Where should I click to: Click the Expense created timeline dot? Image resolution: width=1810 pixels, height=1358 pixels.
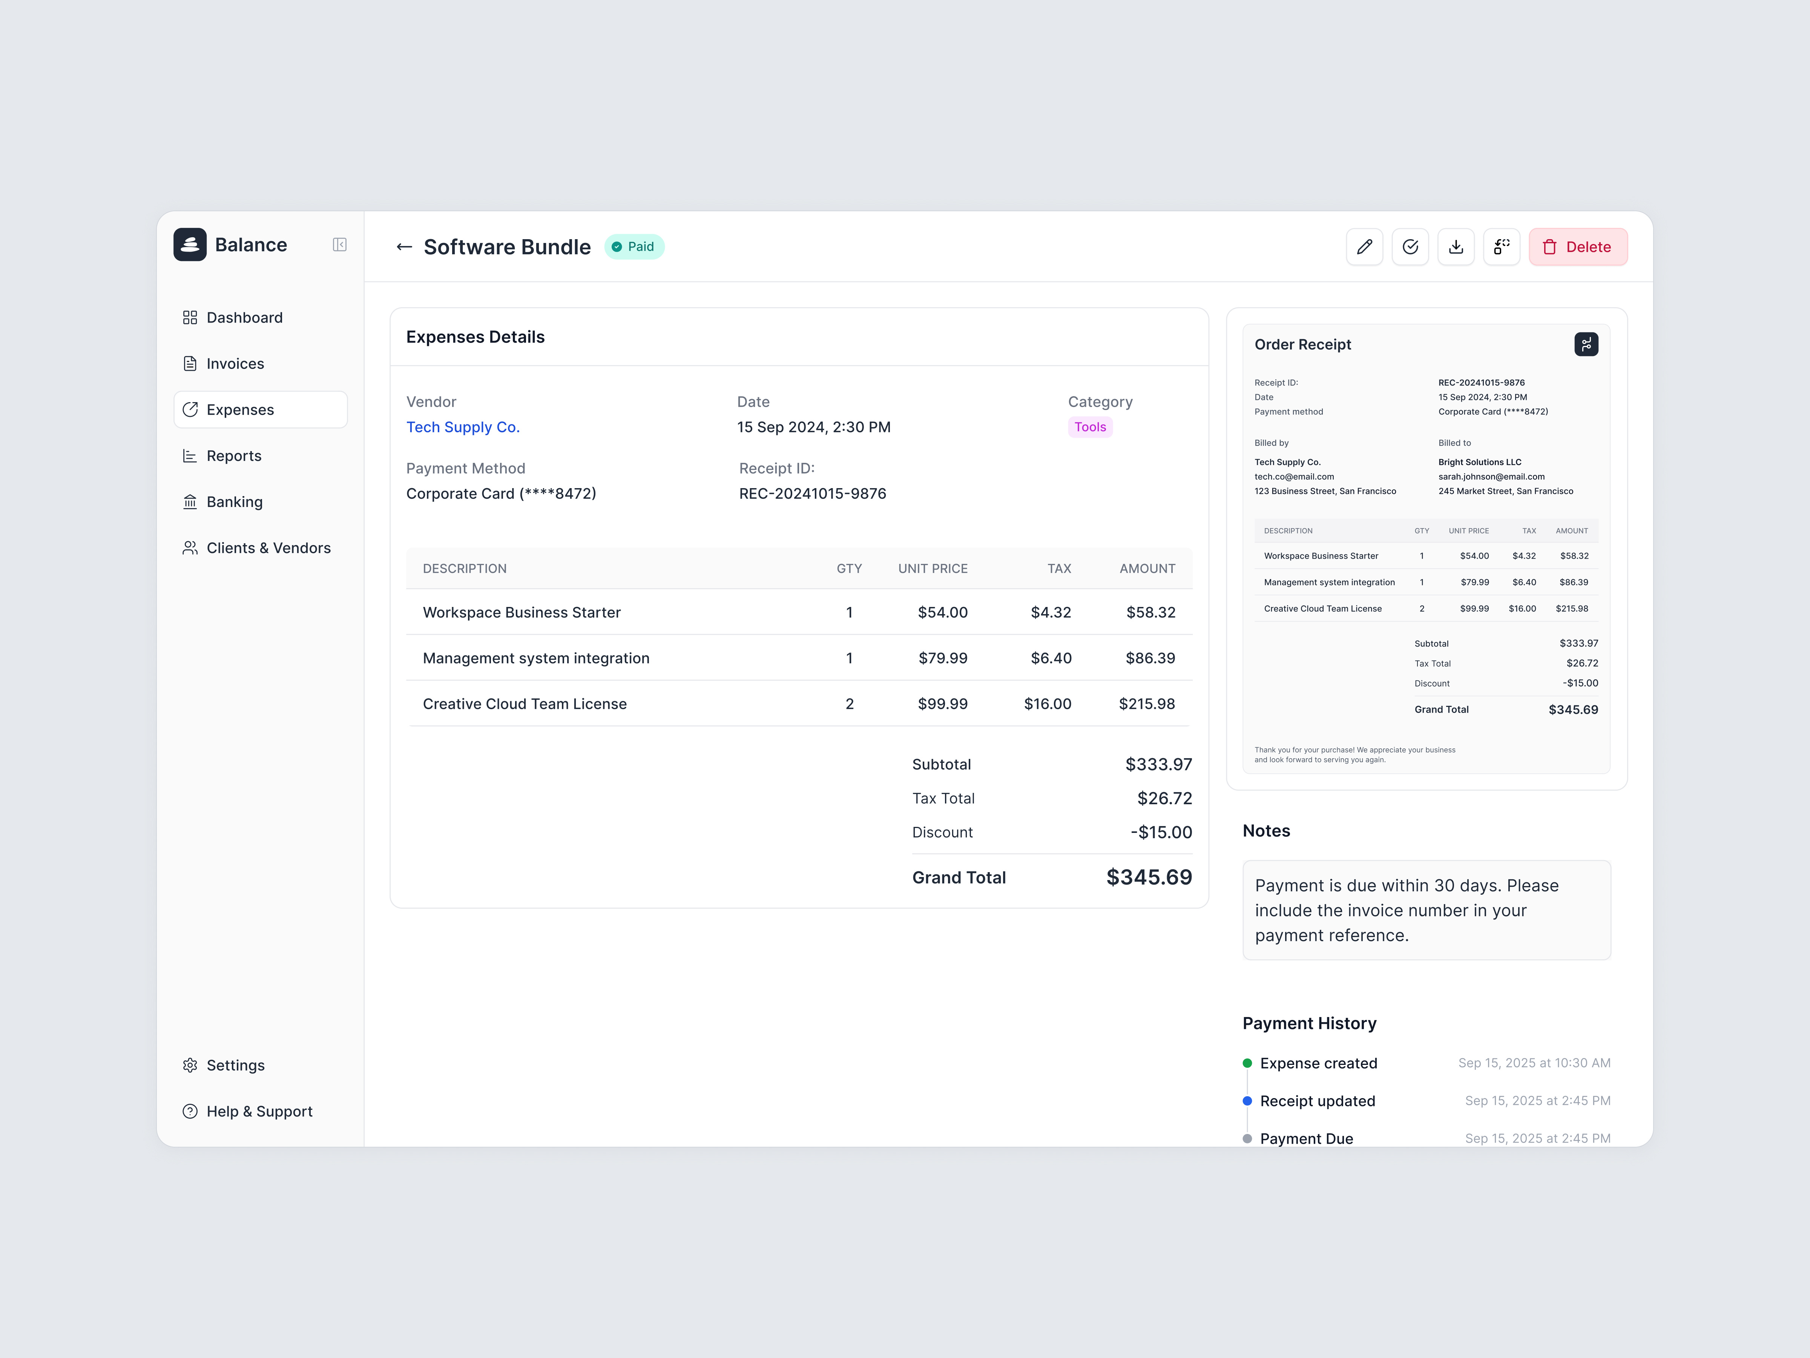1247,1063
